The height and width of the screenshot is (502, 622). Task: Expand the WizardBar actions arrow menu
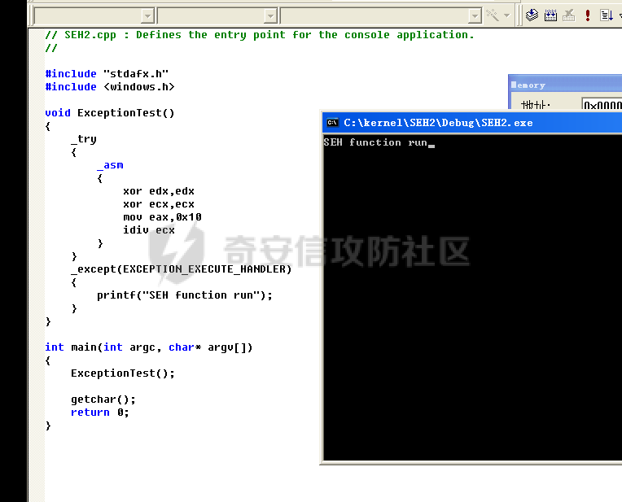506,15
